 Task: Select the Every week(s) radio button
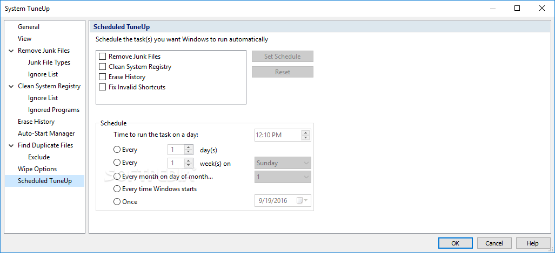117,163
